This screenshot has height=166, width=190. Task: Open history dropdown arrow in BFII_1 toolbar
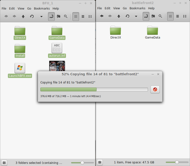[x=42, y=17]
